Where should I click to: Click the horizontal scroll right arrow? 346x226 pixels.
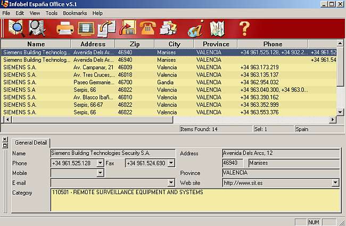pyautogui.click(x=333, y=120)
